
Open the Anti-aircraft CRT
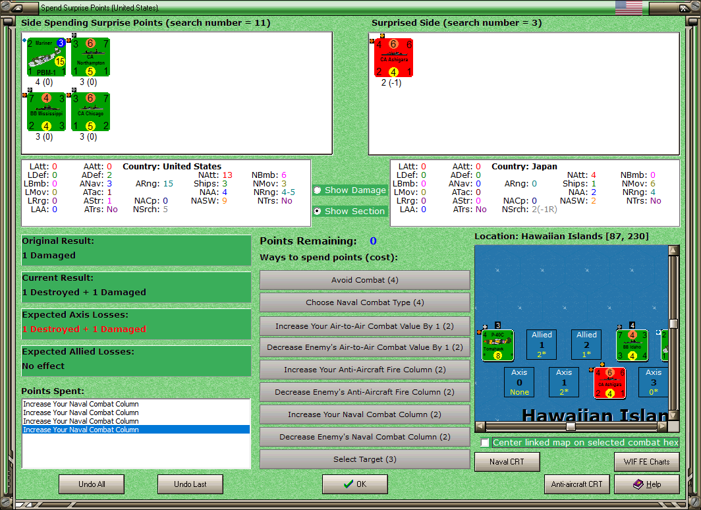tap(576, 484)
